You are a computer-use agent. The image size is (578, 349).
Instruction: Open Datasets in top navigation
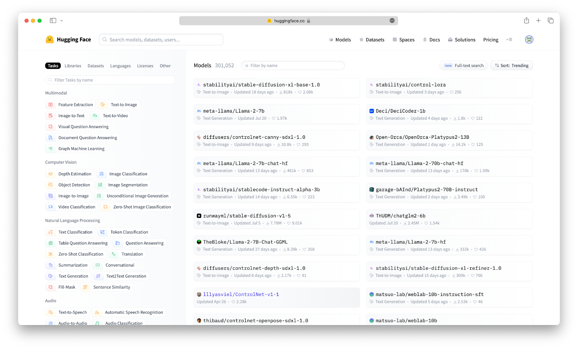(372, 40)
